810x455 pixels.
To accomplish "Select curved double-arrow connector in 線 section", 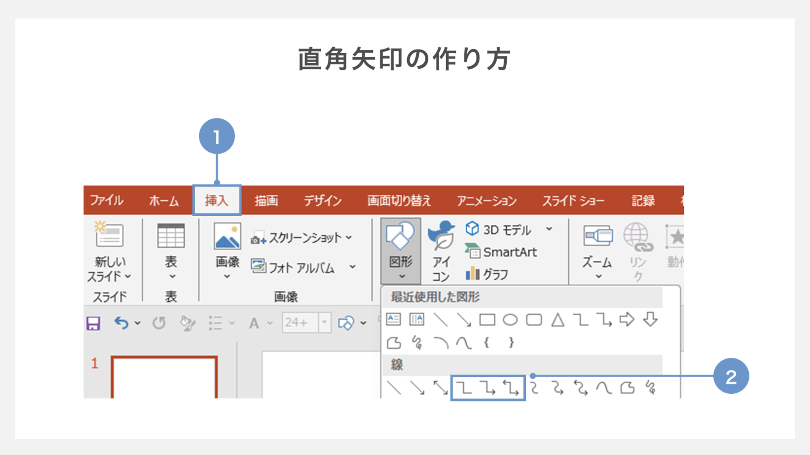I will pyautogui.click(x=581, y=388).
